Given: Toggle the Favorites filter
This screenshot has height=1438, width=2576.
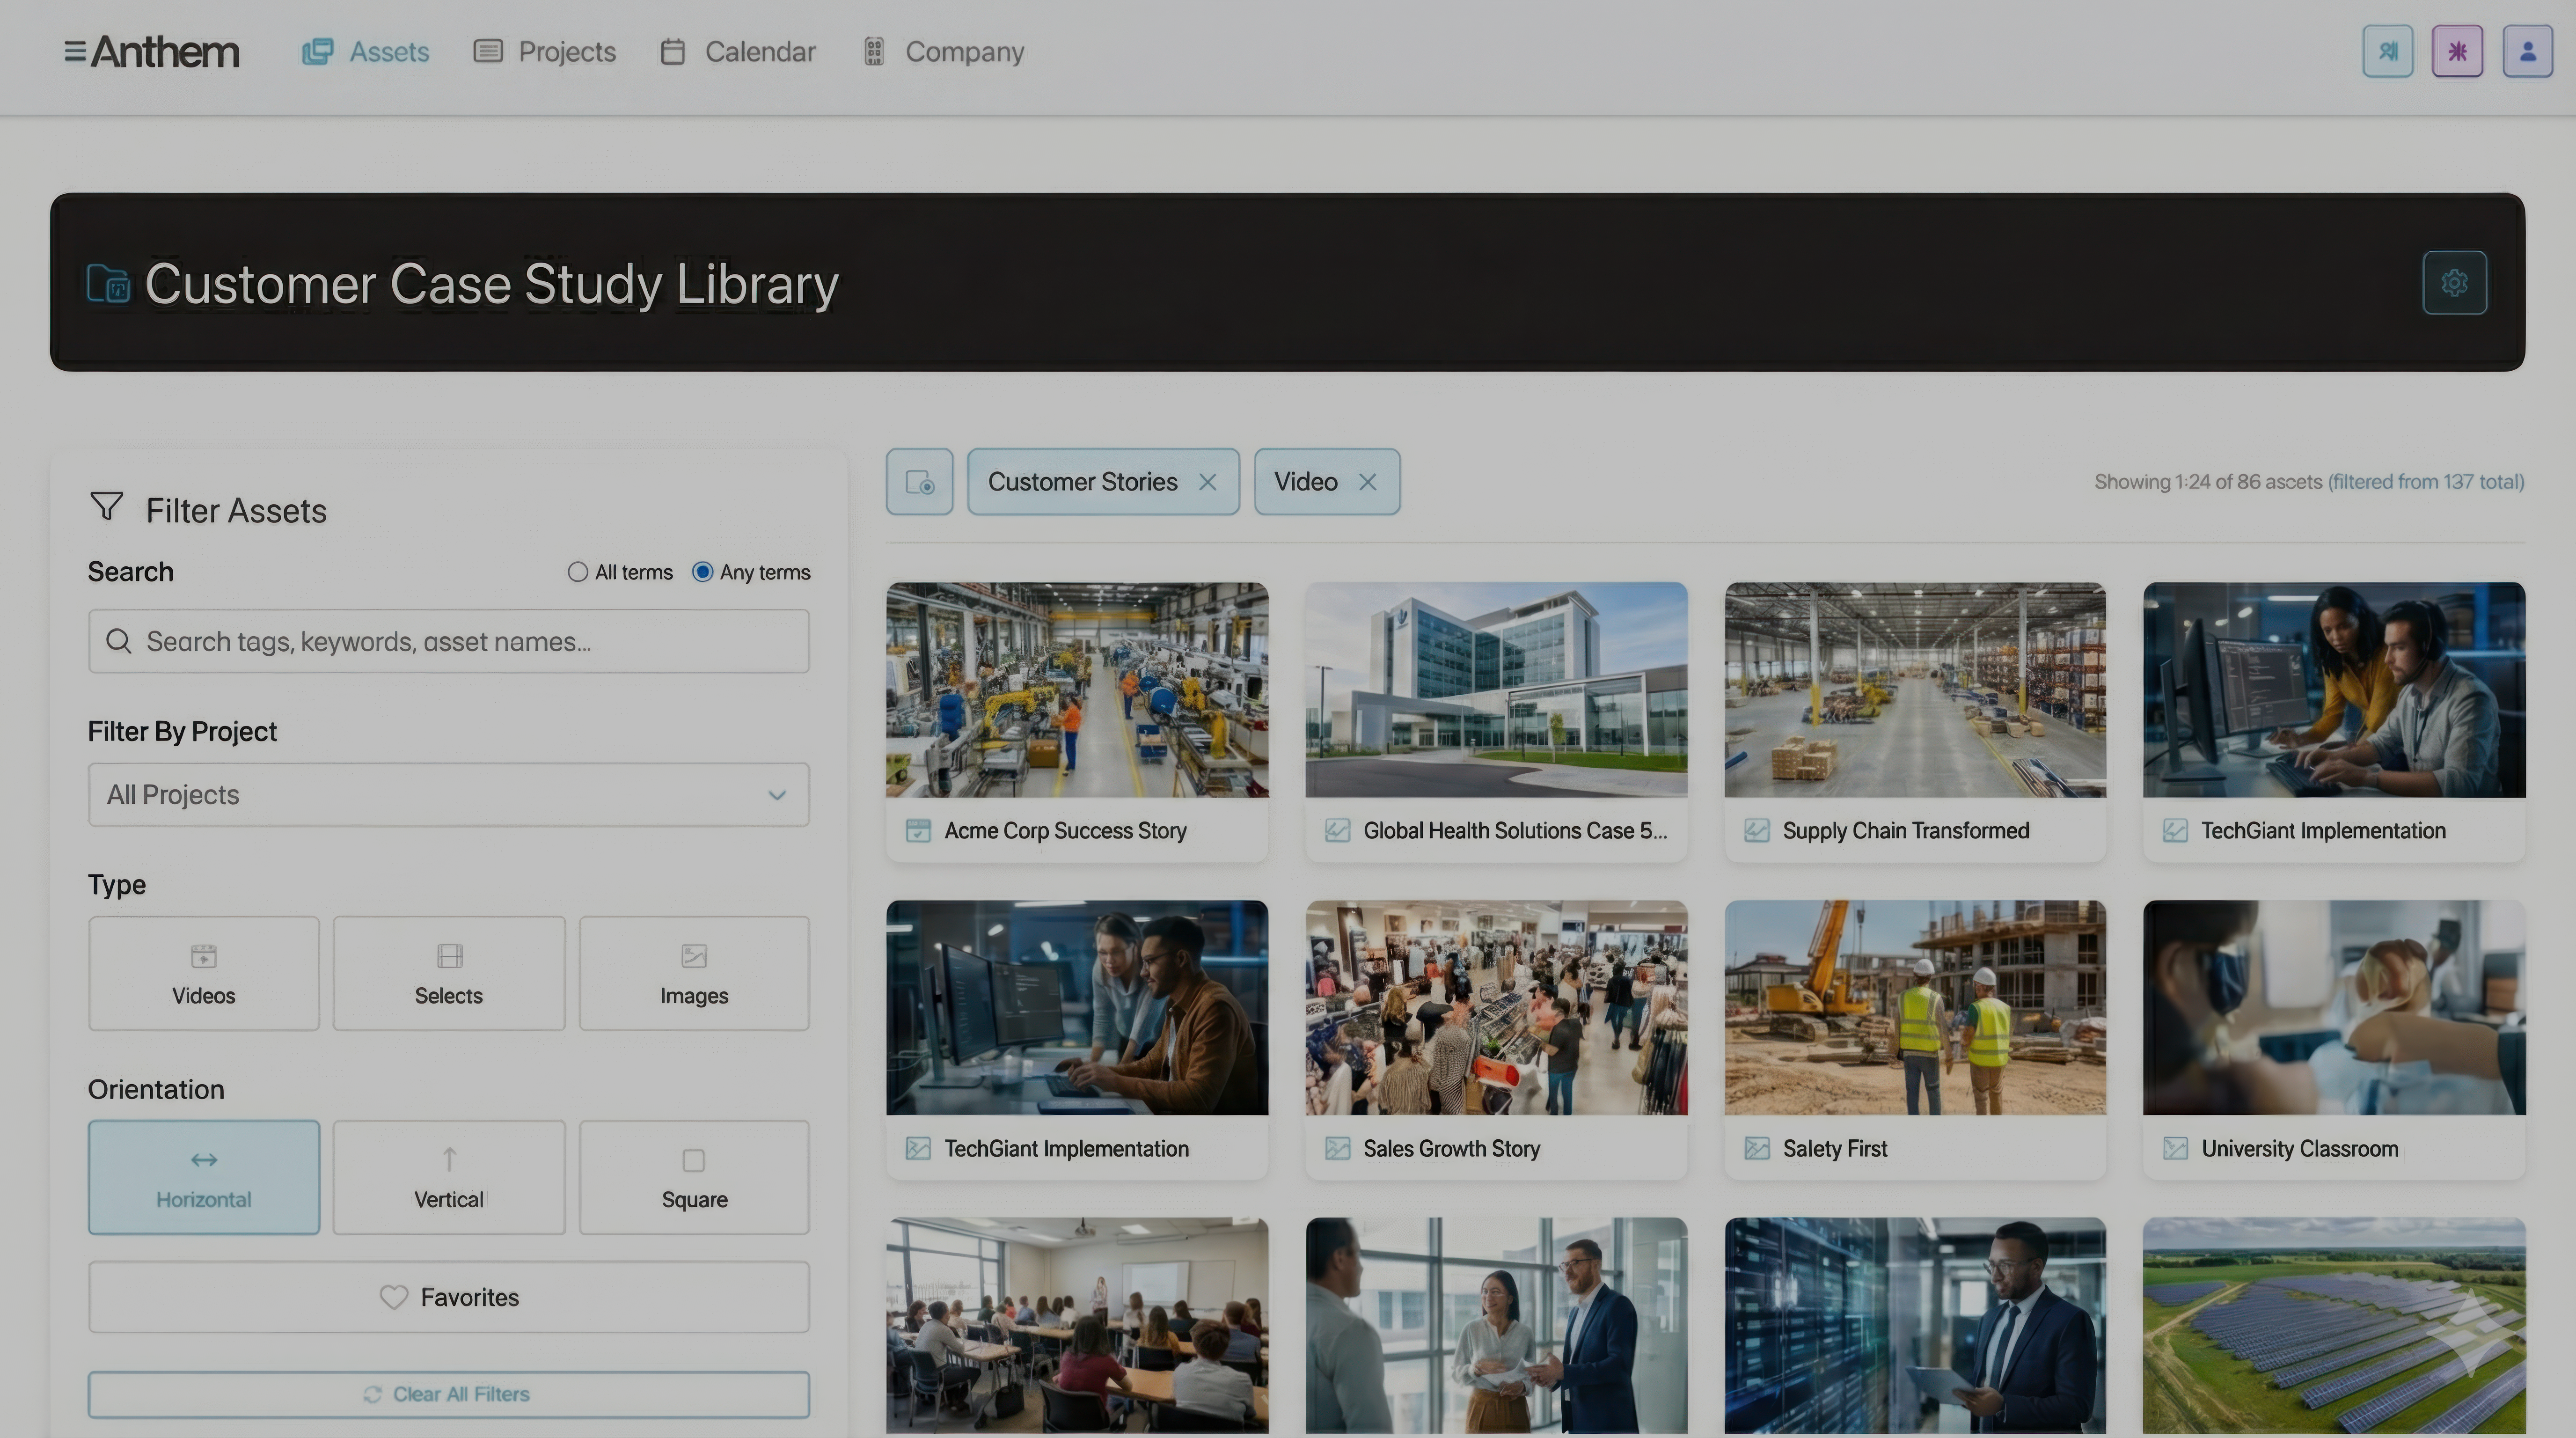Looking at the screenshot, I should [448, 1297].
